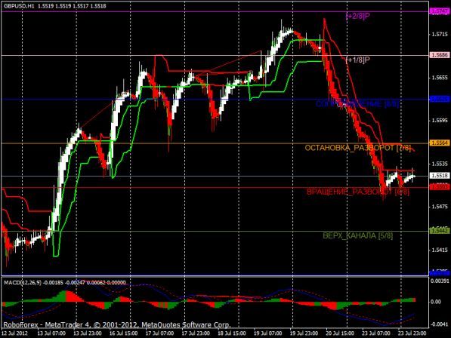
Task: Click the 17 Jul 07:00 time label
Action: [x=159, y=333]
